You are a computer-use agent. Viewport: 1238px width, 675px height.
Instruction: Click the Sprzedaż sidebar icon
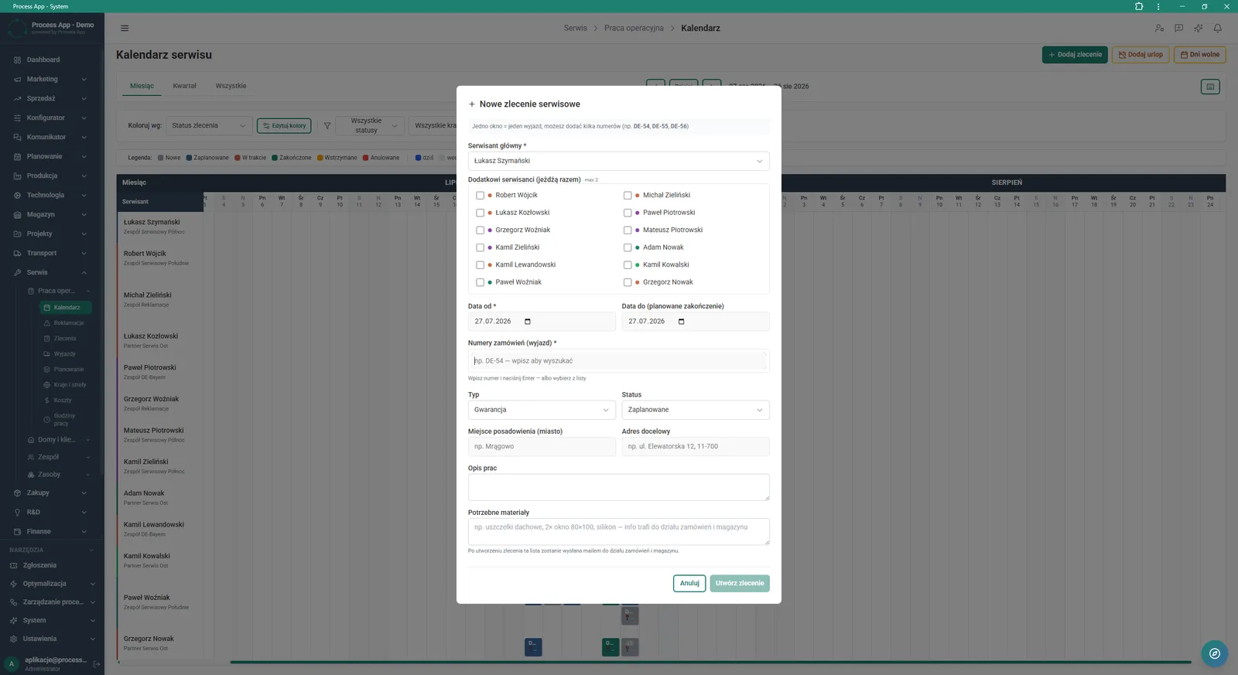(x=17, y=98)
